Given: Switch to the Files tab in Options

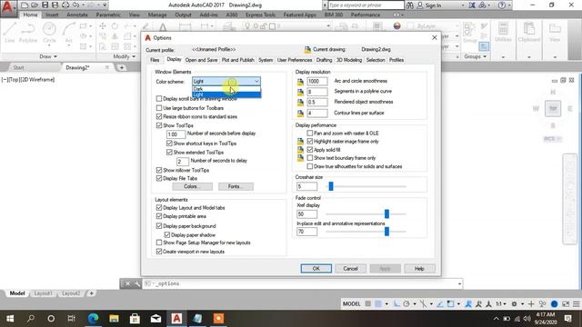Looking at the screenshot, I should tap(155, 60).
